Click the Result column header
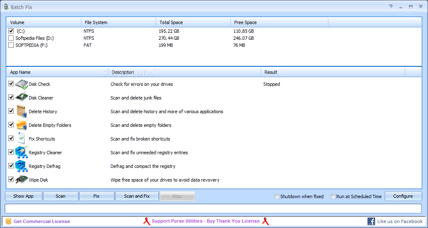428x228 pixels. click(333, 72)
